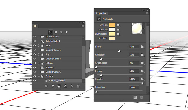Select the 3D panel tab
This screenshot has height=110, width=188.
tap(35, 26)
